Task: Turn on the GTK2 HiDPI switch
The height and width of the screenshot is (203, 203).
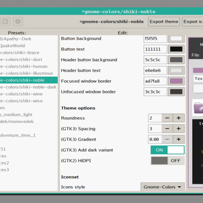Action: 167,161
